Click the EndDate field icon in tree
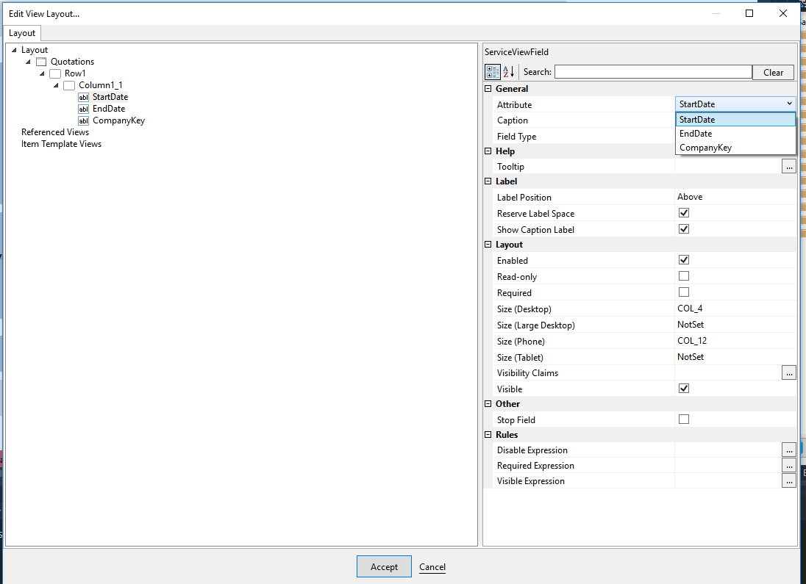806x584 pixels. (83, 109)
